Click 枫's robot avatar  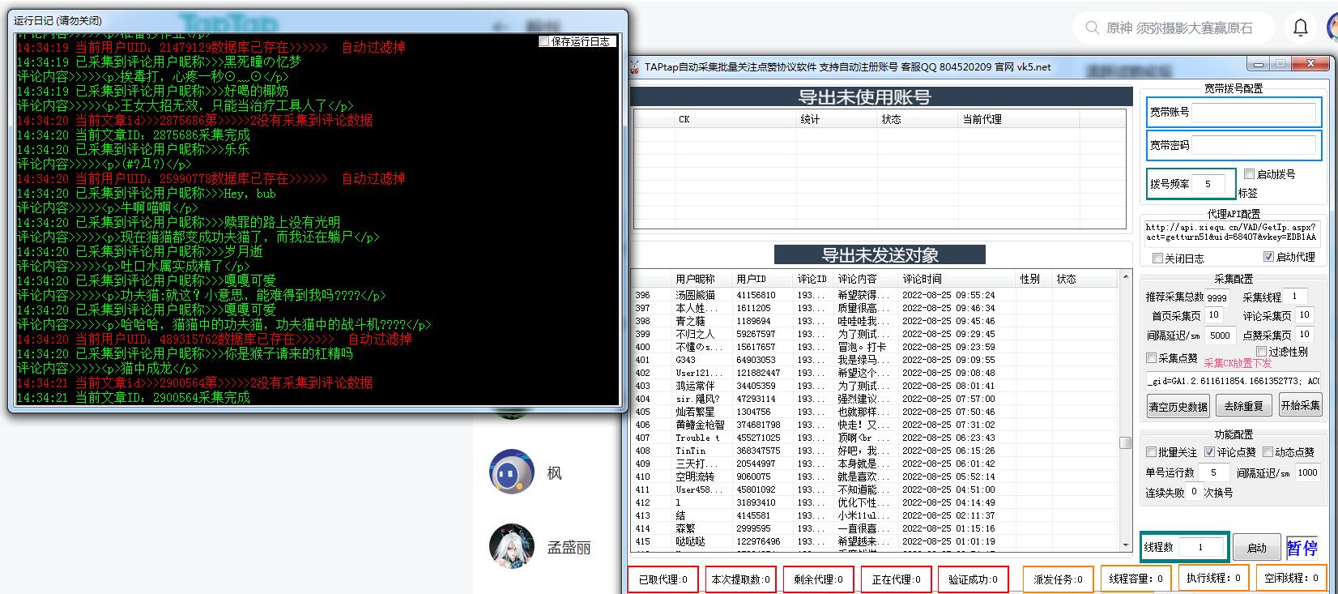point(511,472)
